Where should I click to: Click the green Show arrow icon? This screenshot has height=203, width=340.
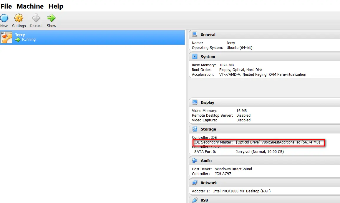point(52,18)
